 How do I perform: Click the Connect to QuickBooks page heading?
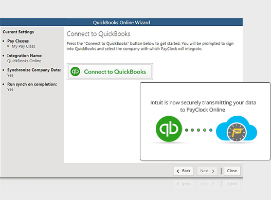pyautogui.click(x=98, y=34)
